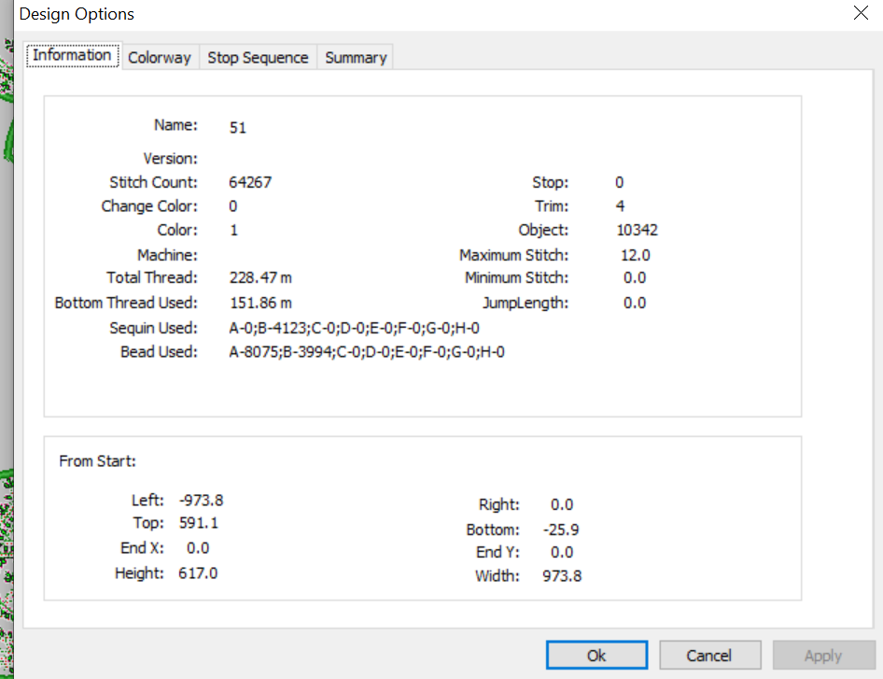Switch to the Colorway tab

160,58
